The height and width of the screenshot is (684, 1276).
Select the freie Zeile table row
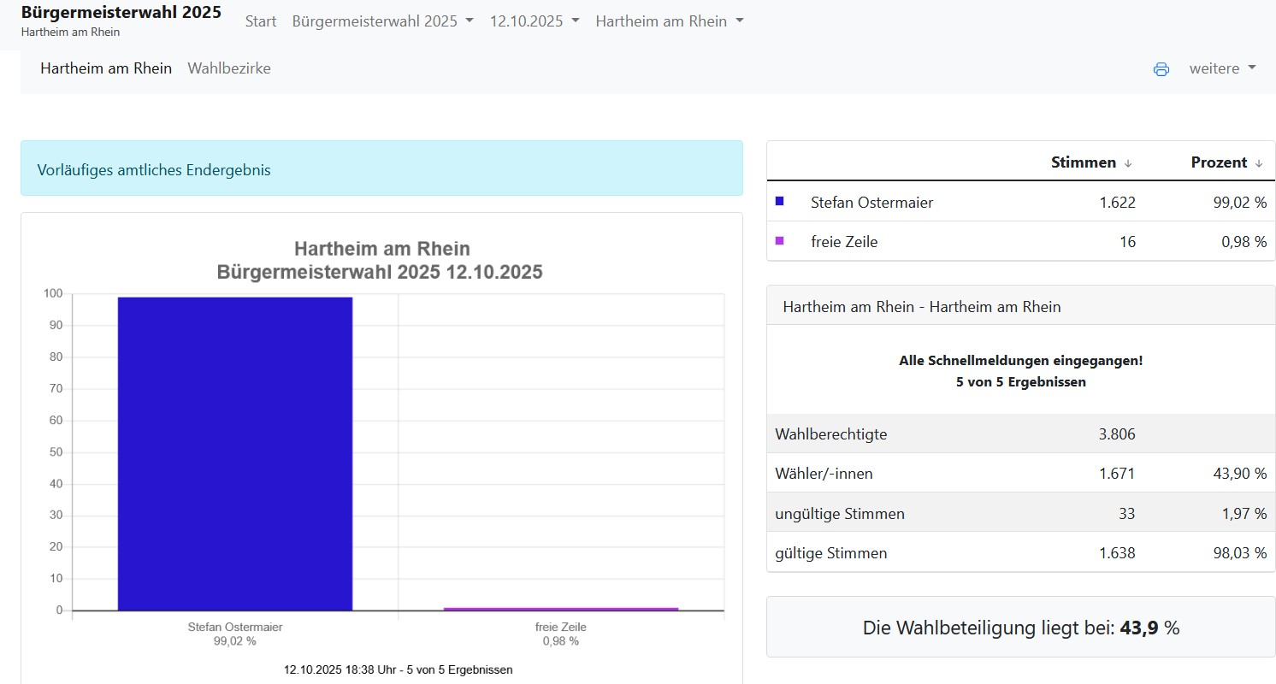(1020, 242)
